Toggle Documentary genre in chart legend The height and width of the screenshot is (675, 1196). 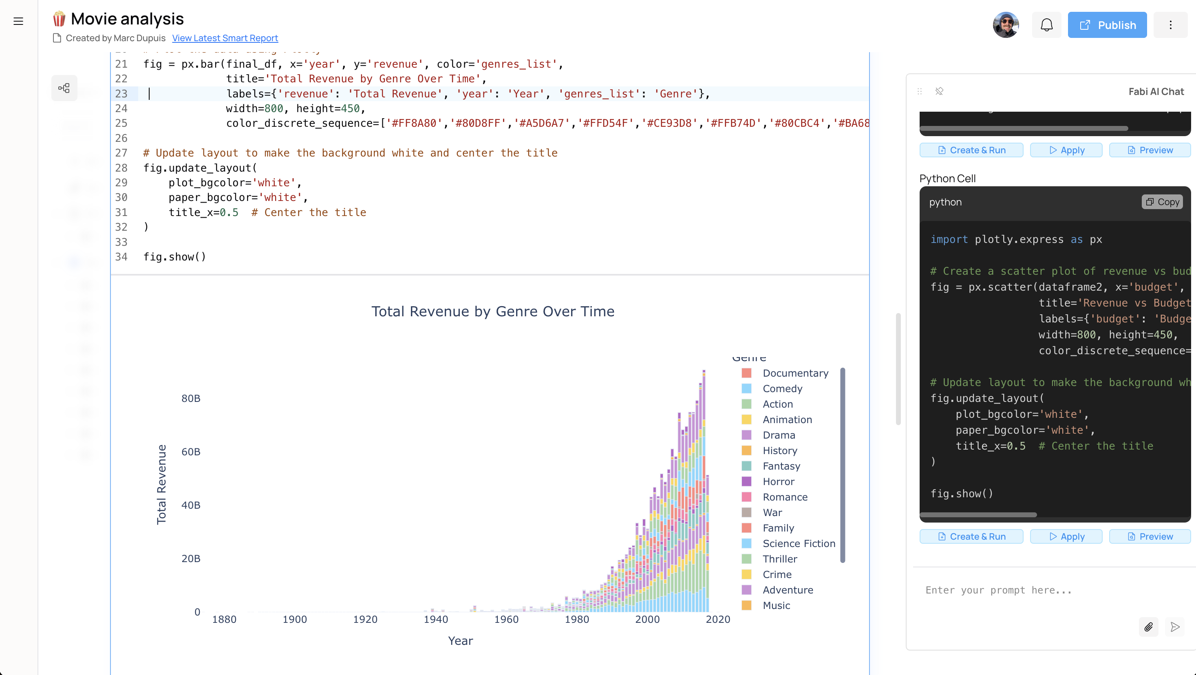point(795,373)
